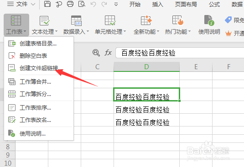The width and height of the screenshot is (244, 167).
Task: Select 工作表排序... menu entry
Action: click(x=39, y=107)
